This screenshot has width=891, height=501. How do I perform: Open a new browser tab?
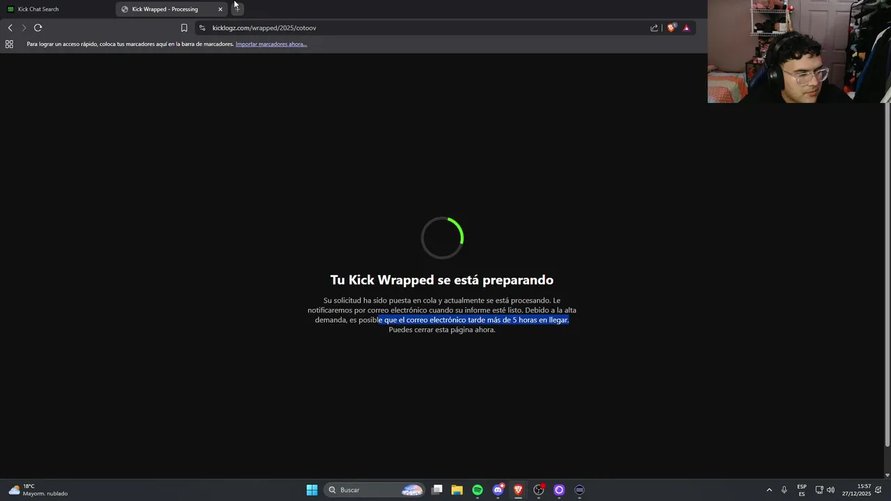pyautogui.click(x=237, y=9)
